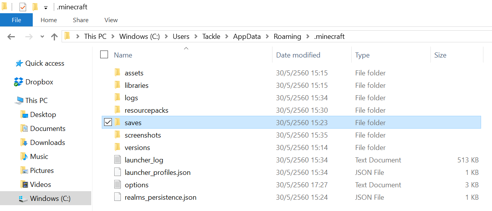Viewport: 492px width, 211px height.
Task: Open Dropbox in navigation pane
Action: coord(39,82)
